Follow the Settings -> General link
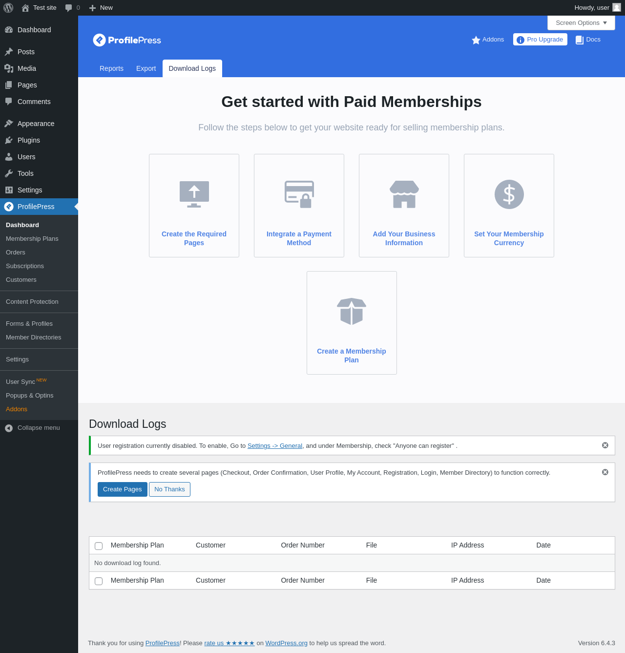The width and height of the screenshot is (625, 653). (x=275, y=445)
